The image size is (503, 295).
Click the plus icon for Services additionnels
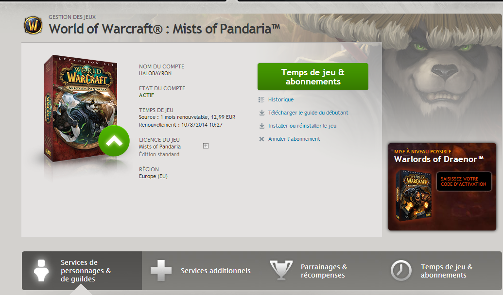pyautogui.click(x=161, y=271)
